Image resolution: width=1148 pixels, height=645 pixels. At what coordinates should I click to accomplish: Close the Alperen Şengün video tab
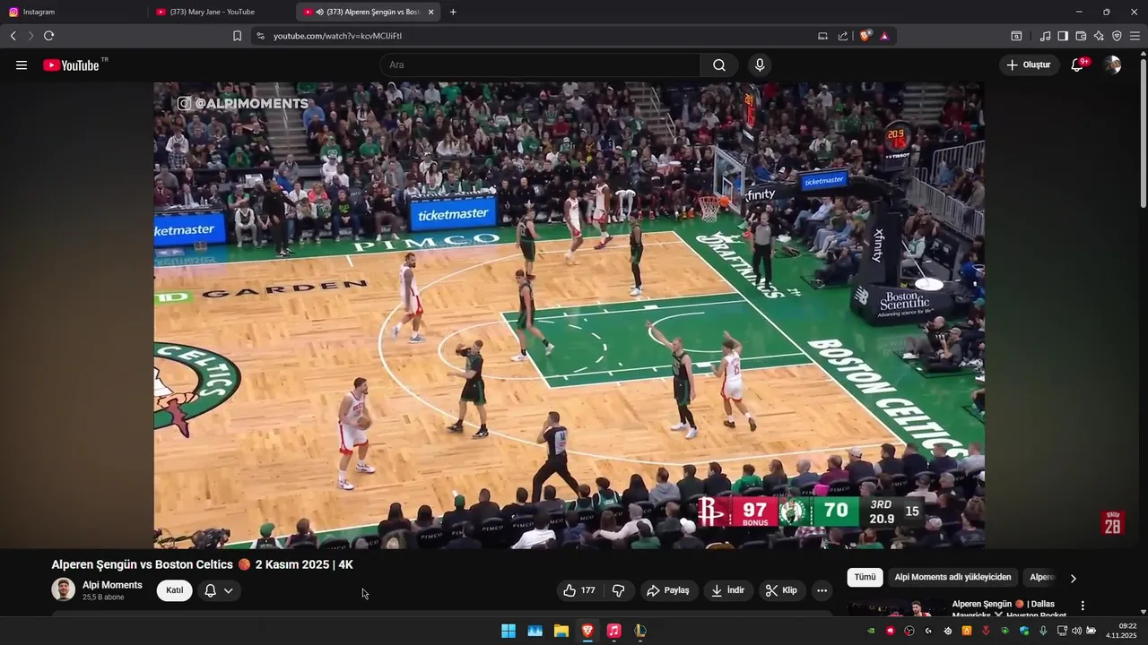pyautogui.click(x=430, y=12)
